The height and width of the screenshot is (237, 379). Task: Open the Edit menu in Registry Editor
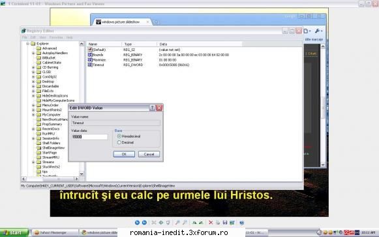pos(33,37)
